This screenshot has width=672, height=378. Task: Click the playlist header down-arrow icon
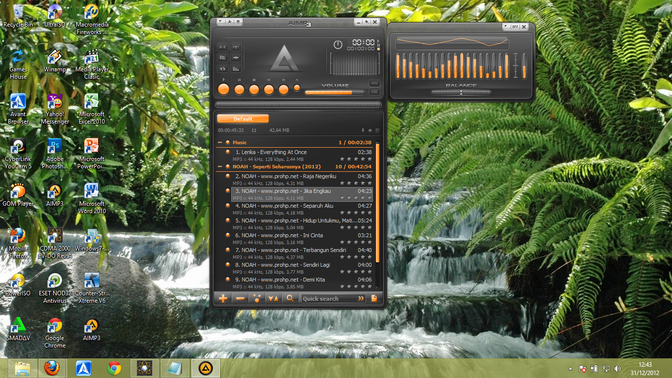[x=363, y=130]
